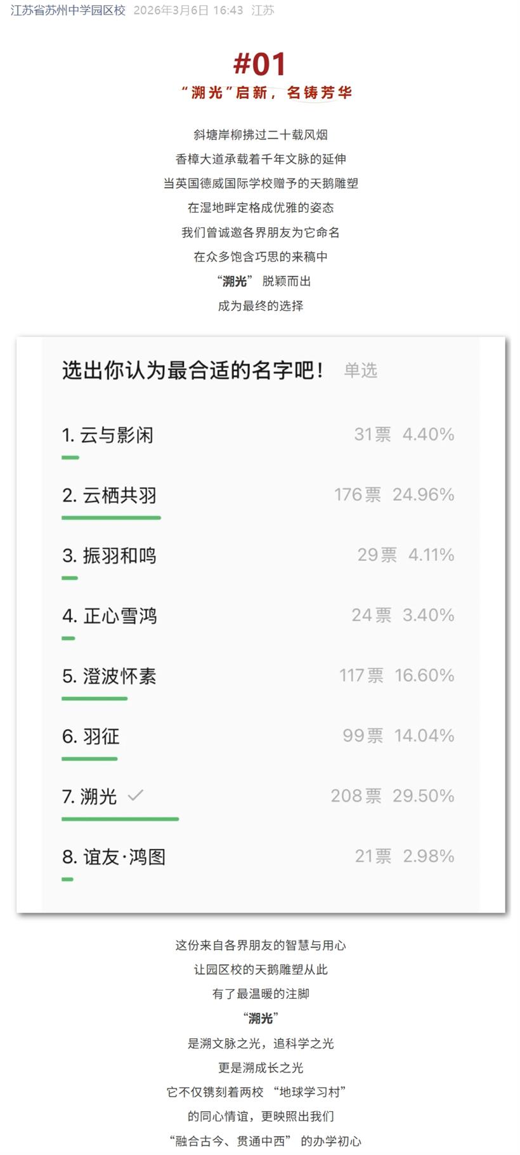The image size is (520, 1155).
Task: Click the 江苏省苏州中学园区校 account link
Action: [68, 11]
